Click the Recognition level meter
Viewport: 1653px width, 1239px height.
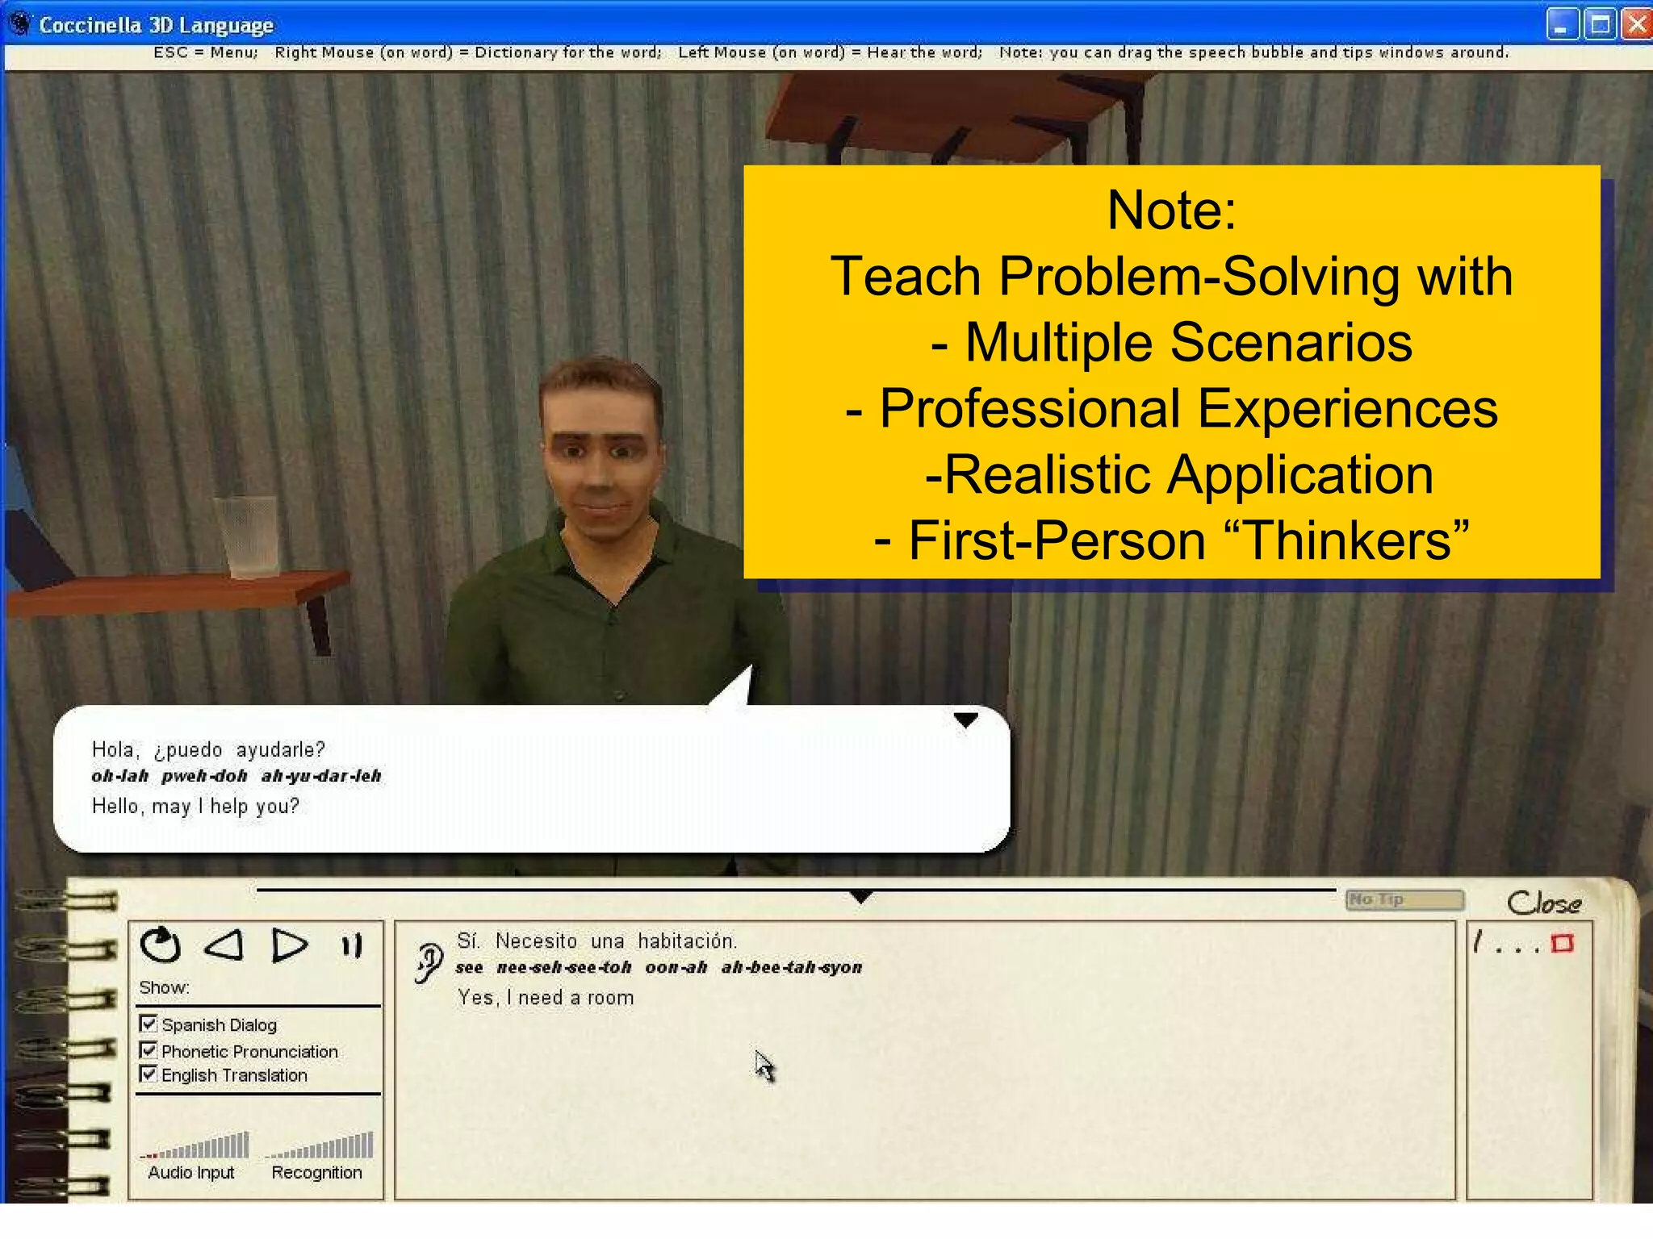(319, 1145)
